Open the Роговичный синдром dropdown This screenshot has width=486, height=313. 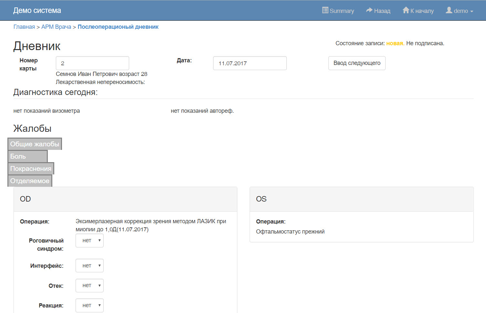coord(89,241)
